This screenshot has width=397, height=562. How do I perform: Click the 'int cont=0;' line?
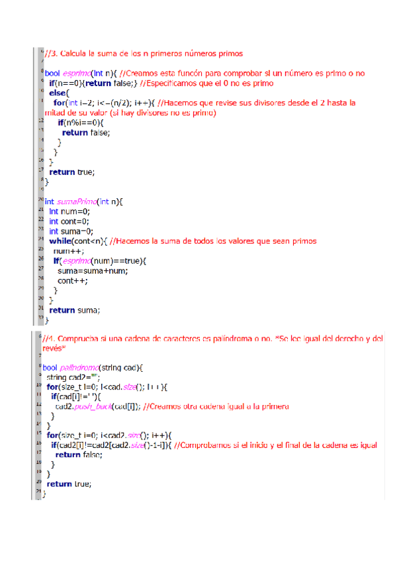(x=69, y=221)
